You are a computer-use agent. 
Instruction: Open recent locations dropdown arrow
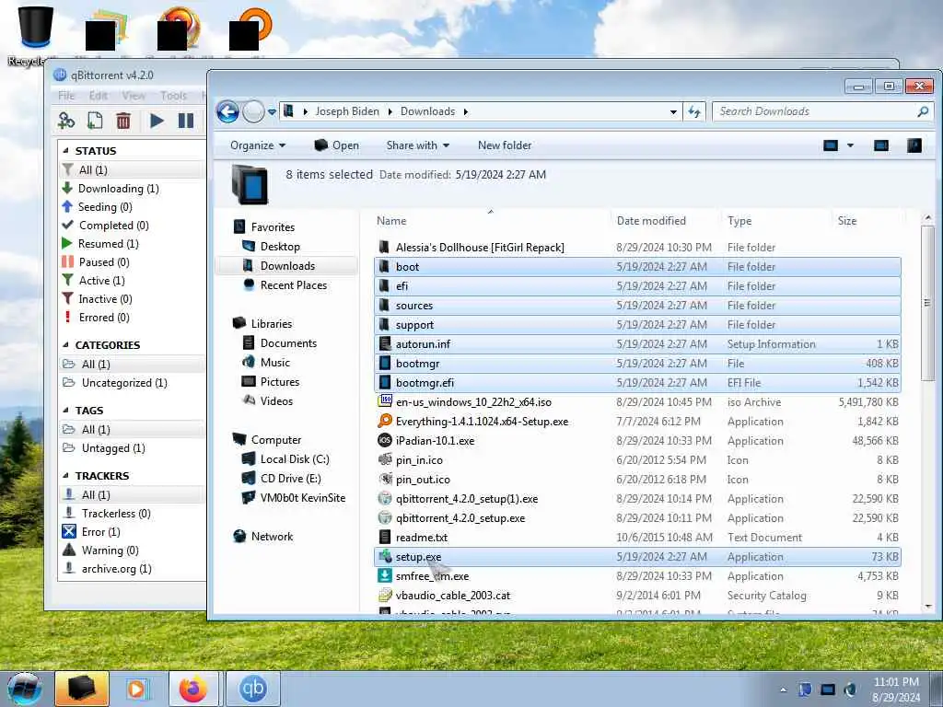[x=272, y=111]
